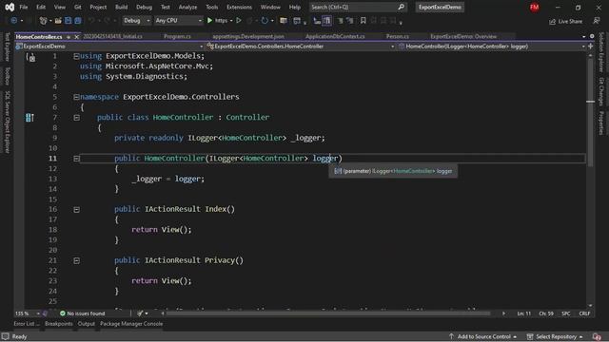Click the split editor icon above the scrollbar
Screen dimensions: 609x342
[590, 47]
